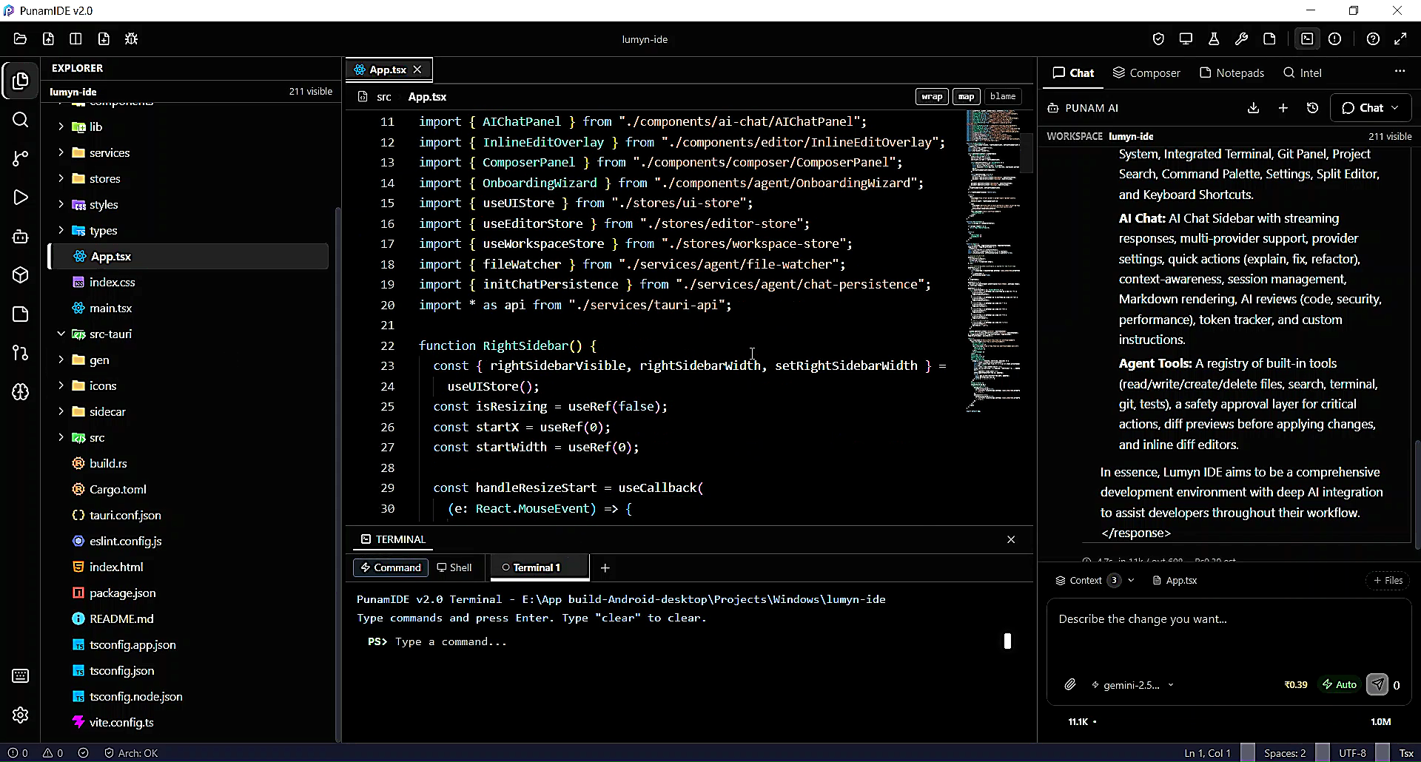Click the wrench tools icon

click(x=1242, y=39)
